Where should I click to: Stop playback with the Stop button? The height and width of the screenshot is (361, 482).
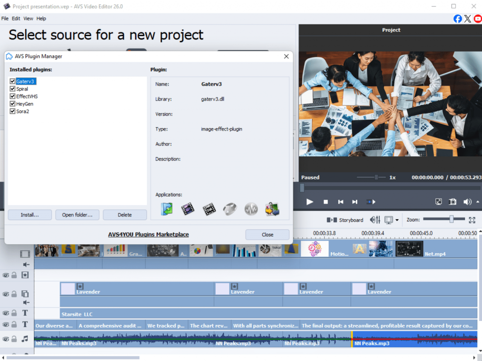coord(326,202)
